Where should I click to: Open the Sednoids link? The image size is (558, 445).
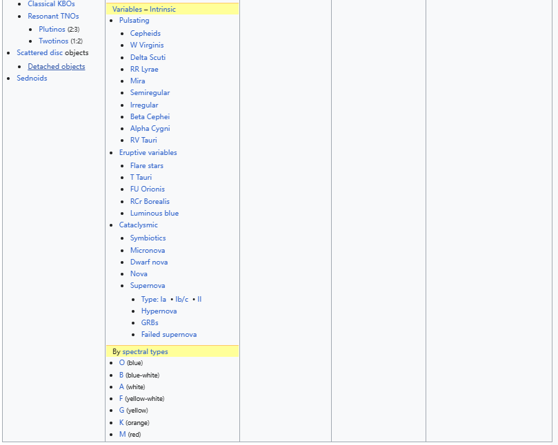(x=32, y=78)
